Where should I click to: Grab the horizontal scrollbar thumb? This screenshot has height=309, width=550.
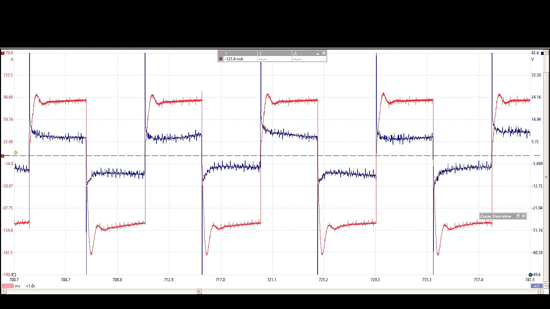click(x=199, y=291)
